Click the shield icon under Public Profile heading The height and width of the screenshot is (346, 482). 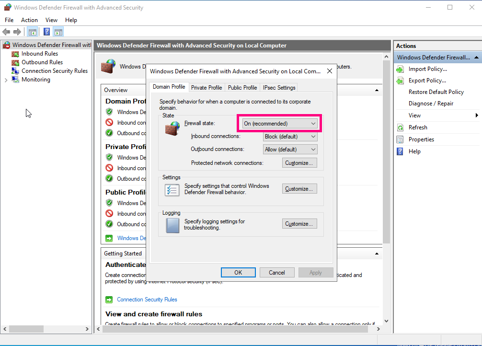coord(109,203)
